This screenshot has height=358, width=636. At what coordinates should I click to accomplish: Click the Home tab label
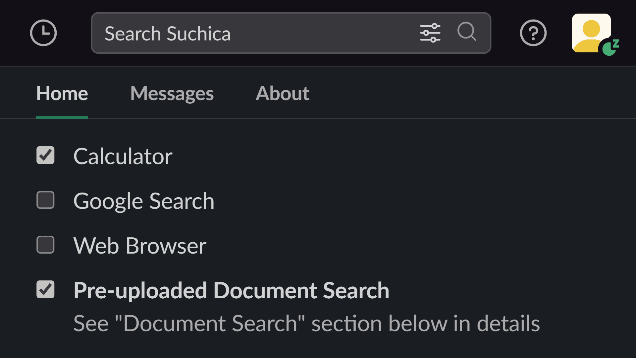pyautogui.click(x=62, y=93)
